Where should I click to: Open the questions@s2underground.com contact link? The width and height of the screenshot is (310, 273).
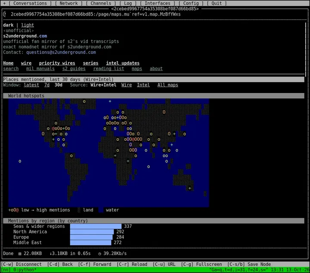coord(61,52)
